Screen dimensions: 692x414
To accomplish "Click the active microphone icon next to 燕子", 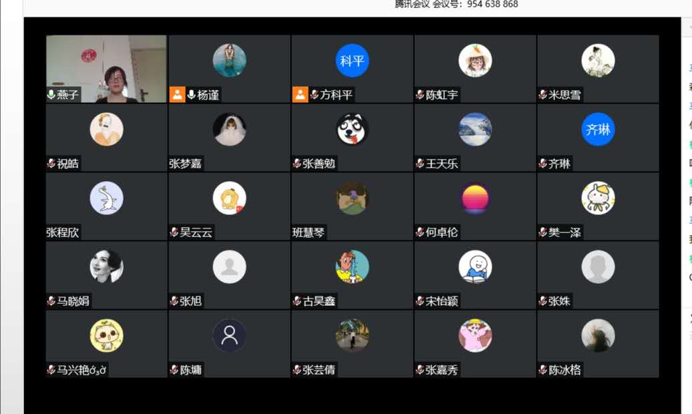I will [x=51, y=94].
